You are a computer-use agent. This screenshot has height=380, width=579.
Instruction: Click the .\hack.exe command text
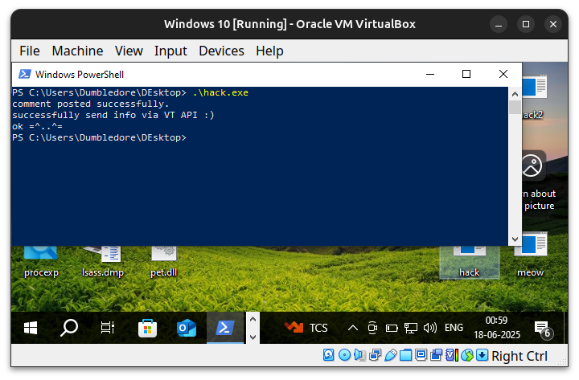[x=220, y=92]
